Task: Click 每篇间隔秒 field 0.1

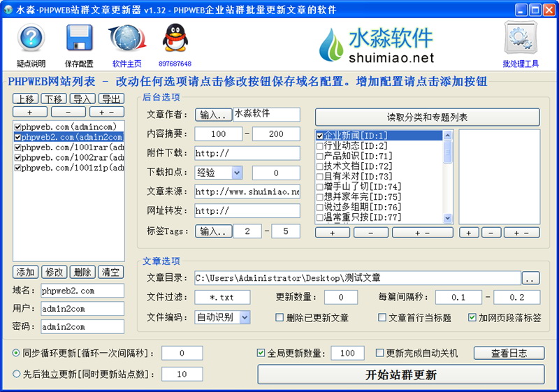Action: tap(458, 297)
